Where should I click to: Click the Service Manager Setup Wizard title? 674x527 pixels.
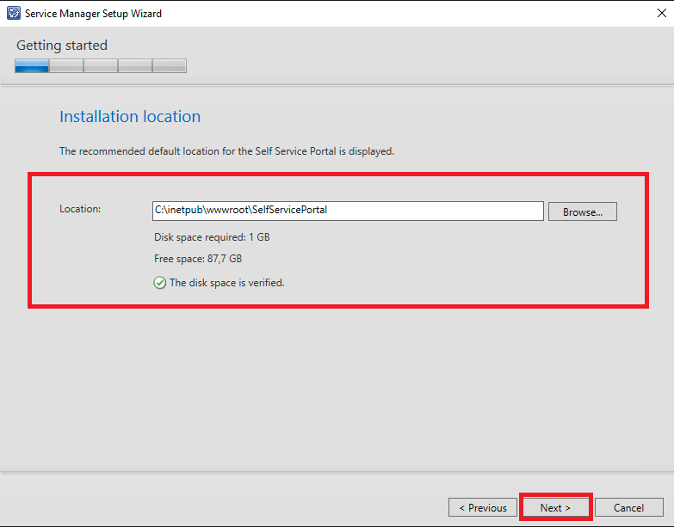93,14
